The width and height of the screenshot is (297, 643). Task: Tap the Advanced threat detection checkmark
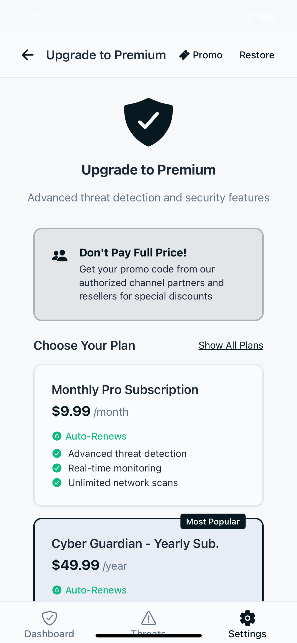coord(57,453)
